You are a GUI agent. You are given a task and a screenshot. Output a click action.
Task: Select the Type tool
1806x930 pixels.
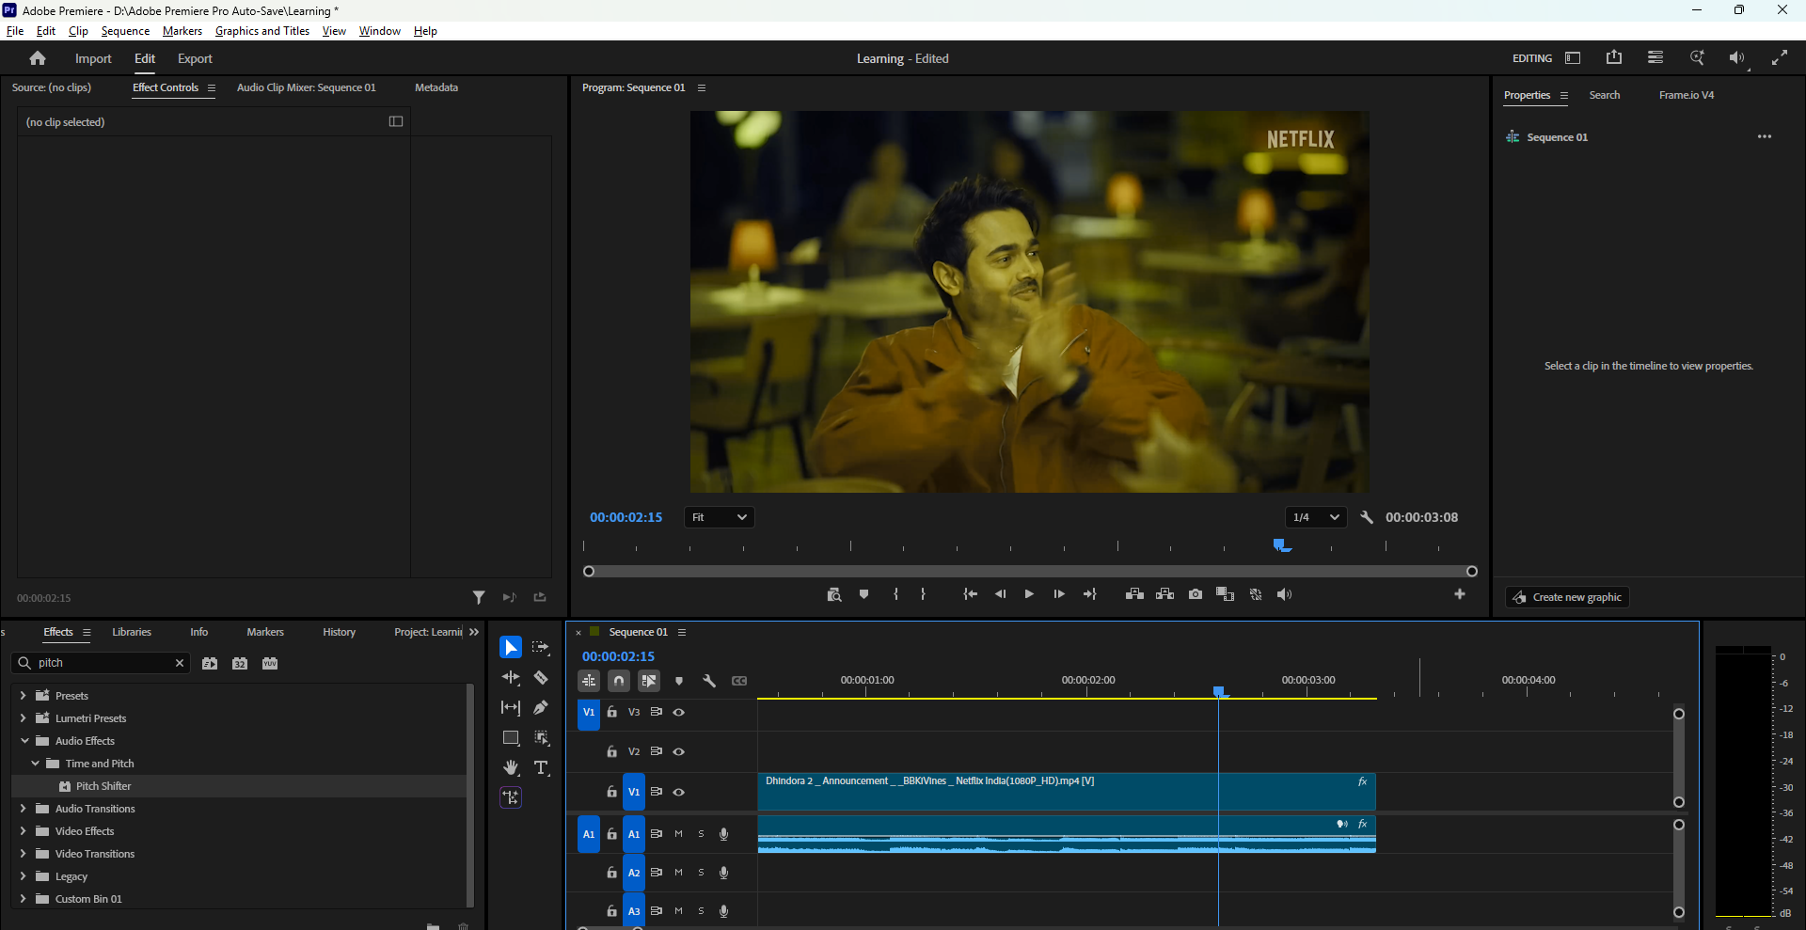coord(541,768)
